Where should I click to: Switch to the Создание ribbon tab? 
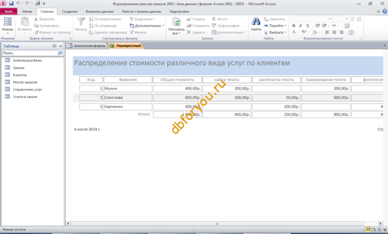[70, 11]
